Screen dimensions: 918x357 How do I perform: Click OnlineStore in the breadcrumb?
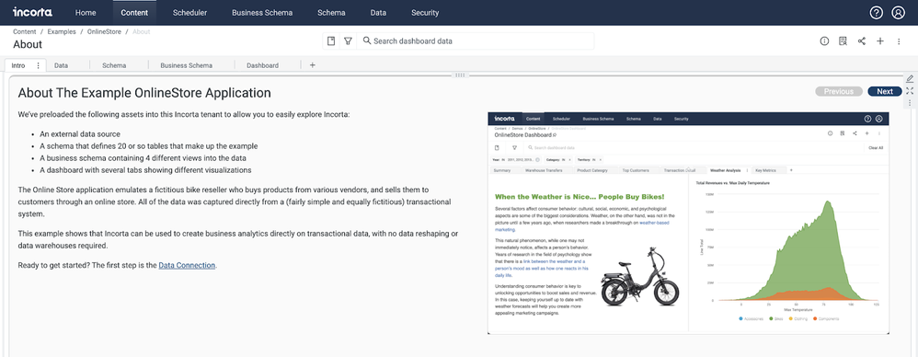pos(104,31)
